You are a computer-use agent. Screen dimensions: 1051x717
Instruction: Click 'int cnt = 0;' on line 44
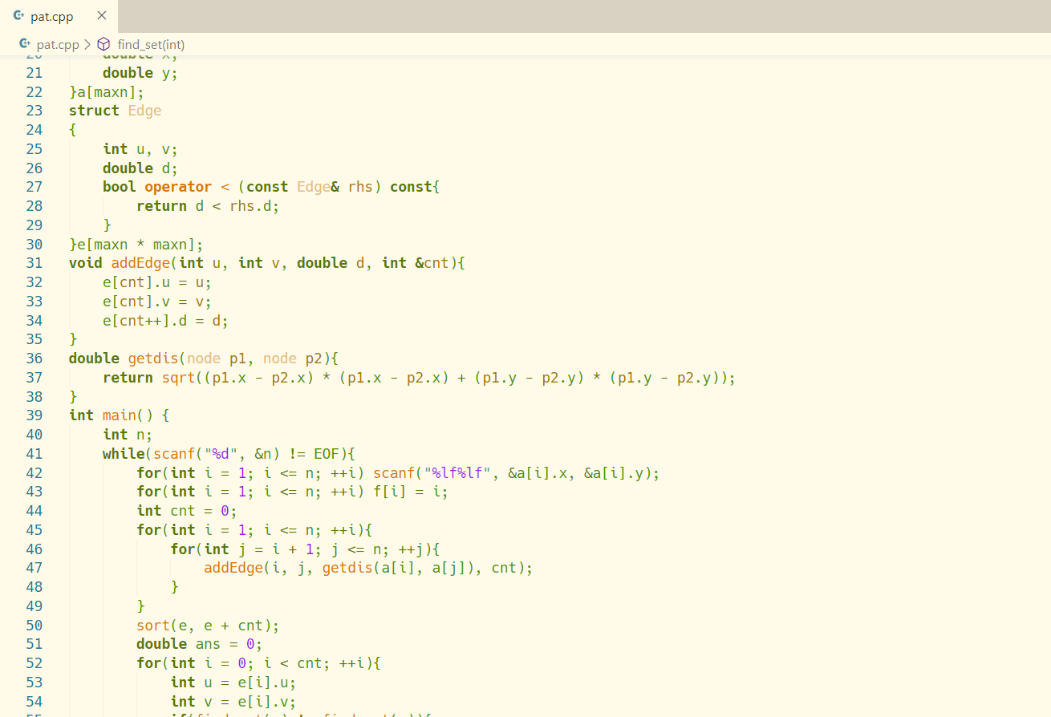point(187,511)
